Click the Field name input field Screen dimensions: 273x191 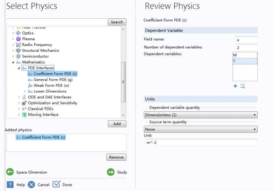[x=246, y=40]
